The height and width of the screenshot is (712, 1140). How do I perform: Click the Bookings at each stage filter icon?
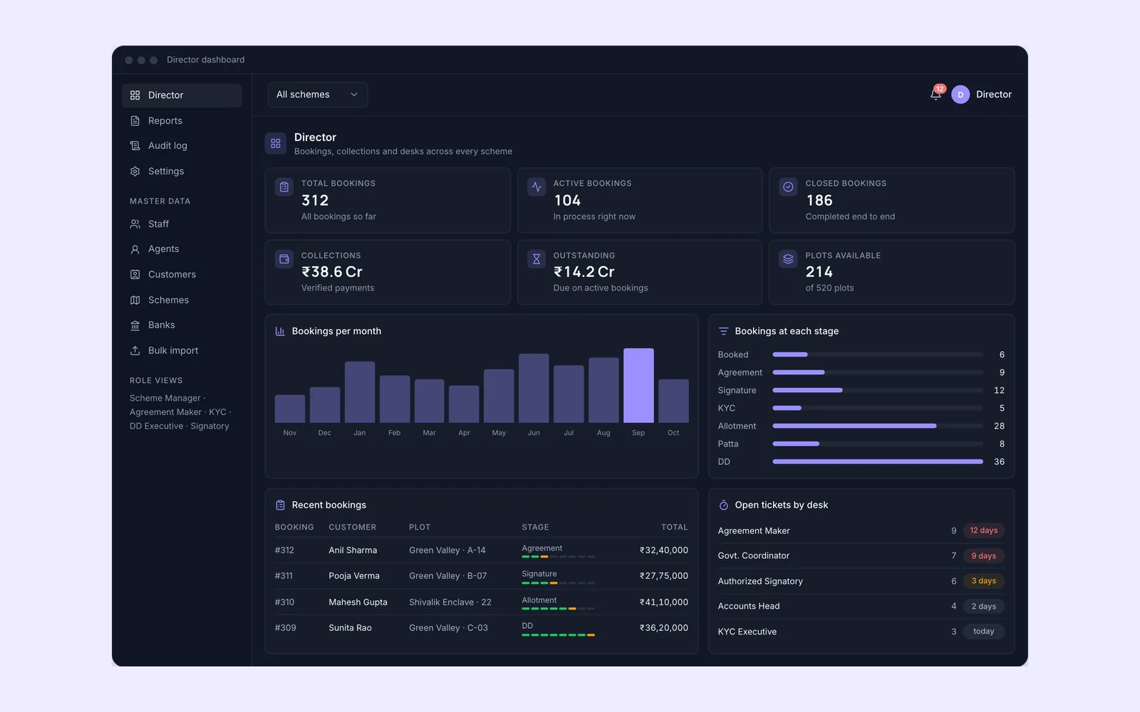coord(723,331)
